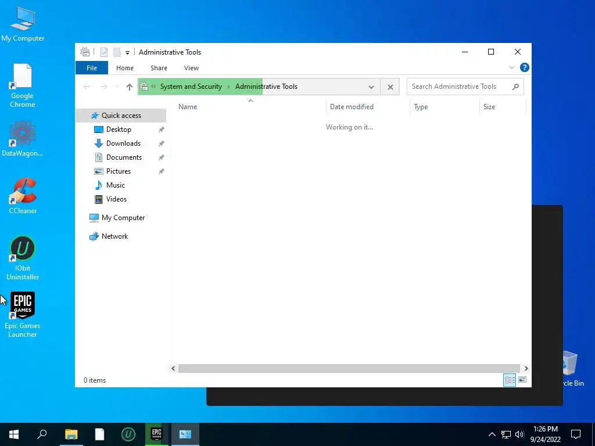Click the Properties icon in quick access toolbar

pyautogui.click(x=104, y=52)
